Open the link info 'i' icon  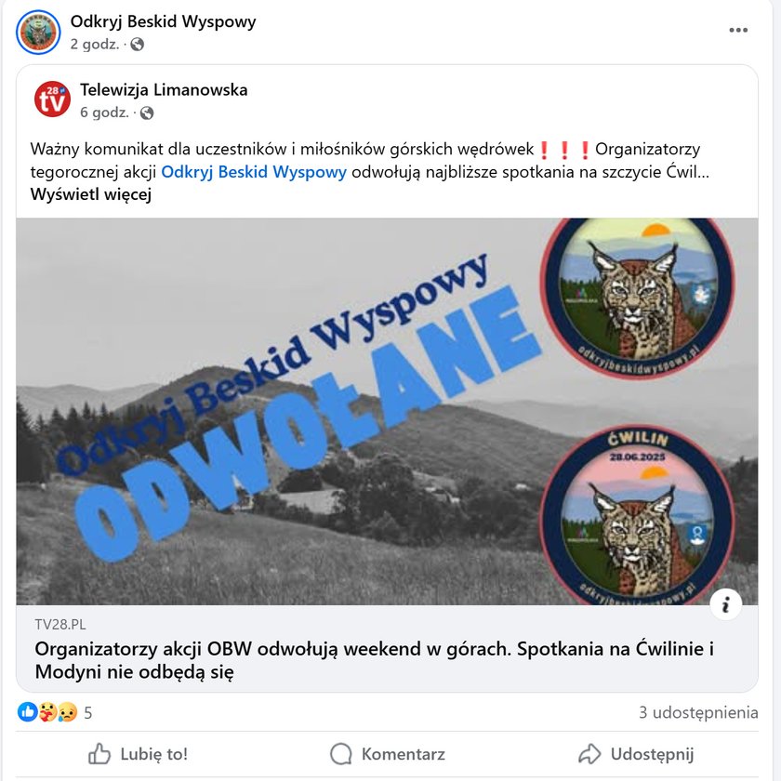tap(726, 604)
